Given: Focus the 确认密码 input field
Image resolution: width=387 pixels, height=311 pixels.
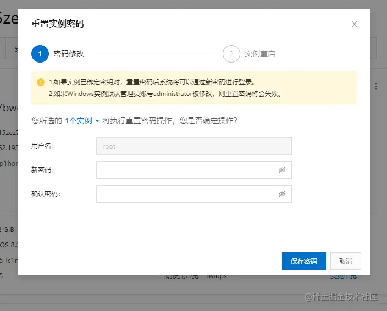Looking at the screenshot, I should point(193,194).
